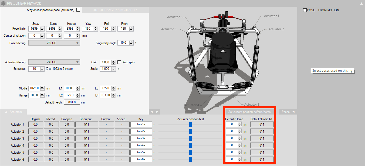This screenshot has width=365, height=166.
Task: Increment the Bit output stepper value
Action: (42, 68)
